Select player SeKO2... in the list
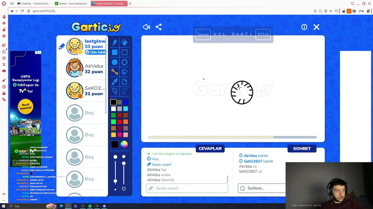The image size is (373, 209). 82,91
